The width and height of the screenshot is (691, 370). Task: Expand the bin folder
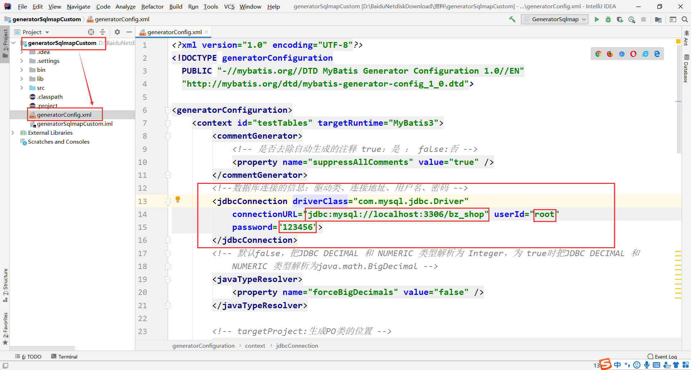coord(22,70)
